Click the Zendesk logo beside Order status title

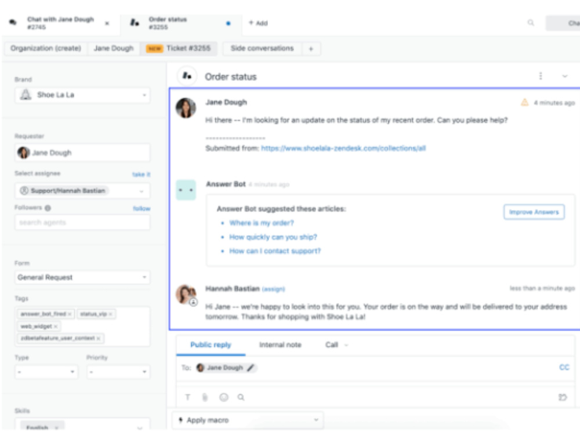[x=187, y=76]
